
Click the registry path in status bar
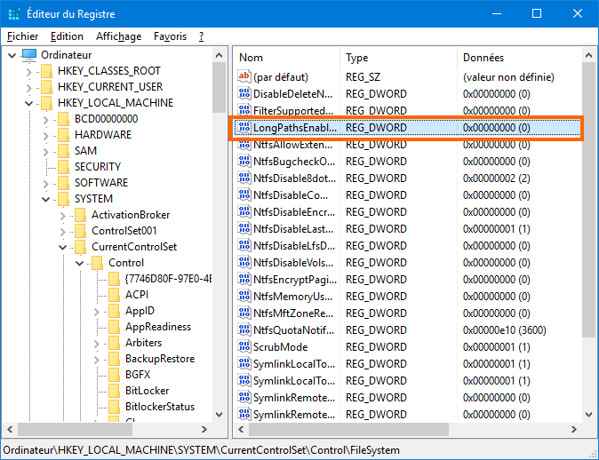[202, 450]
